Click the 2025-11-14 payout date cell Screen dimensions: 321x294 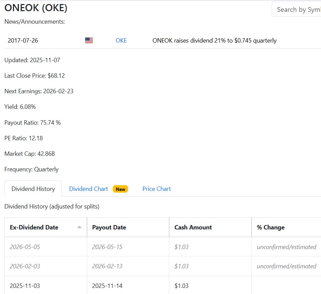click(x=107, y=286)
